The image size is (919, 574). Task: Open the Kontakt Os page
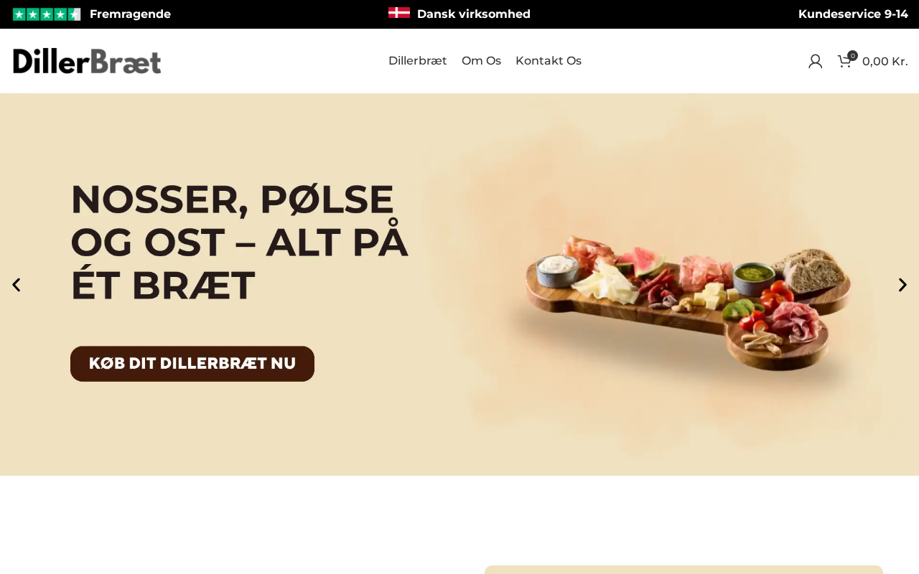click(x=549, y=61)
